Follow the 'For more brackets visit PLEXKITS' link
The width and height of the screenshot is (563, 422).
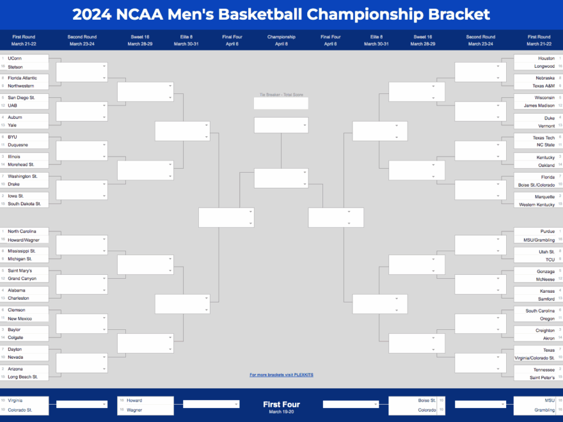[281, 375]
